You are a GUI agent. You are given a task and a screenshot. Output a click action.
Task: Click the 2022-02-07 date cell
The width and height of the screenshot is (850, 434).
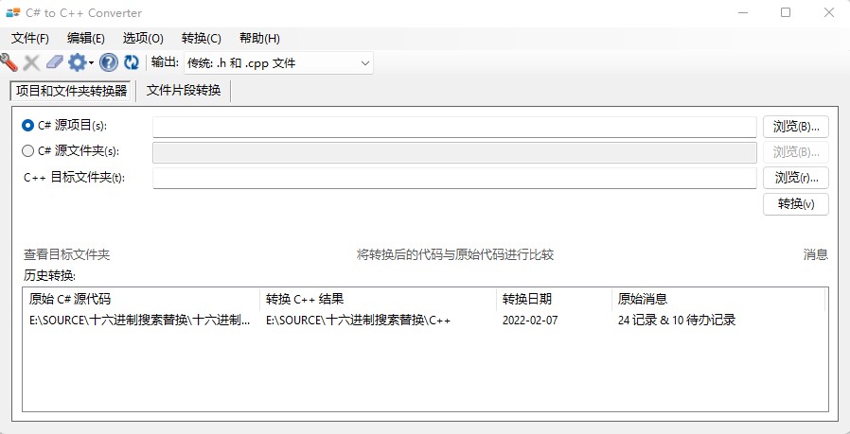530,321
